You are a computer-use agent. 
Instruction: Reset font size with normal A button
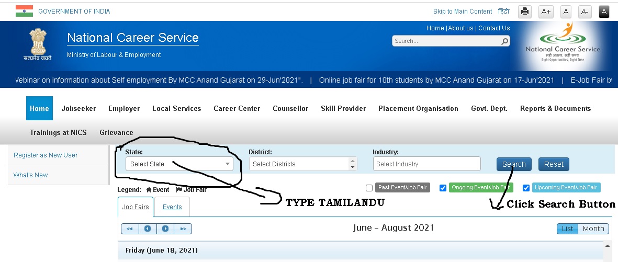566,12
